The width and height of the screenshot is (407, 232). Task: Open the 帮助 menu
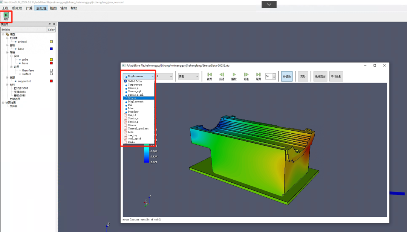tap(74, 8)
